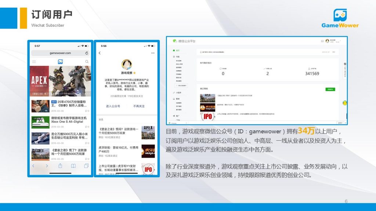This screenshot has height=211, width=376.
Task: Click the home icon in WeChat platform sidebar
Action: pos(174,51)
